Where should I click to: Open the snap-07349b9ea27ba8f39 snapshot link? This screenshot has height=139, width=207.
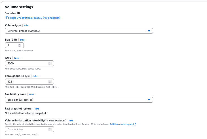(x=35, y=18)
